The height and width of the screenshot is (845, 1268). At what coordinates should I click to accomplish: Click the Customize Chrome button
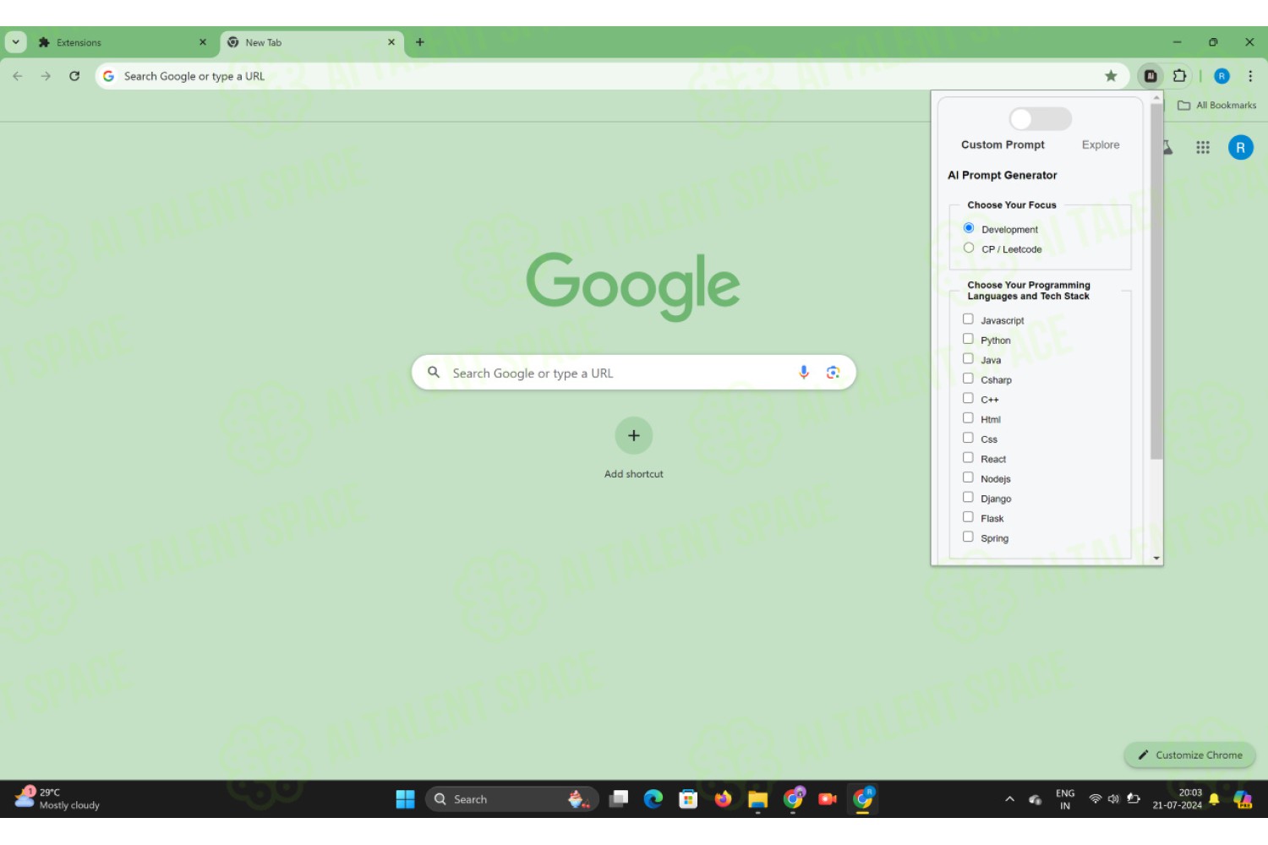pyautogui.click(x=1189, y=755)
